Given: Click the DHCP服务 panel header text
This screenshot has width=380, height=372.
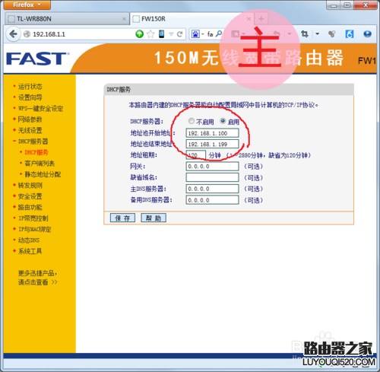Looking at the screenshot, I should pos(119,89).
